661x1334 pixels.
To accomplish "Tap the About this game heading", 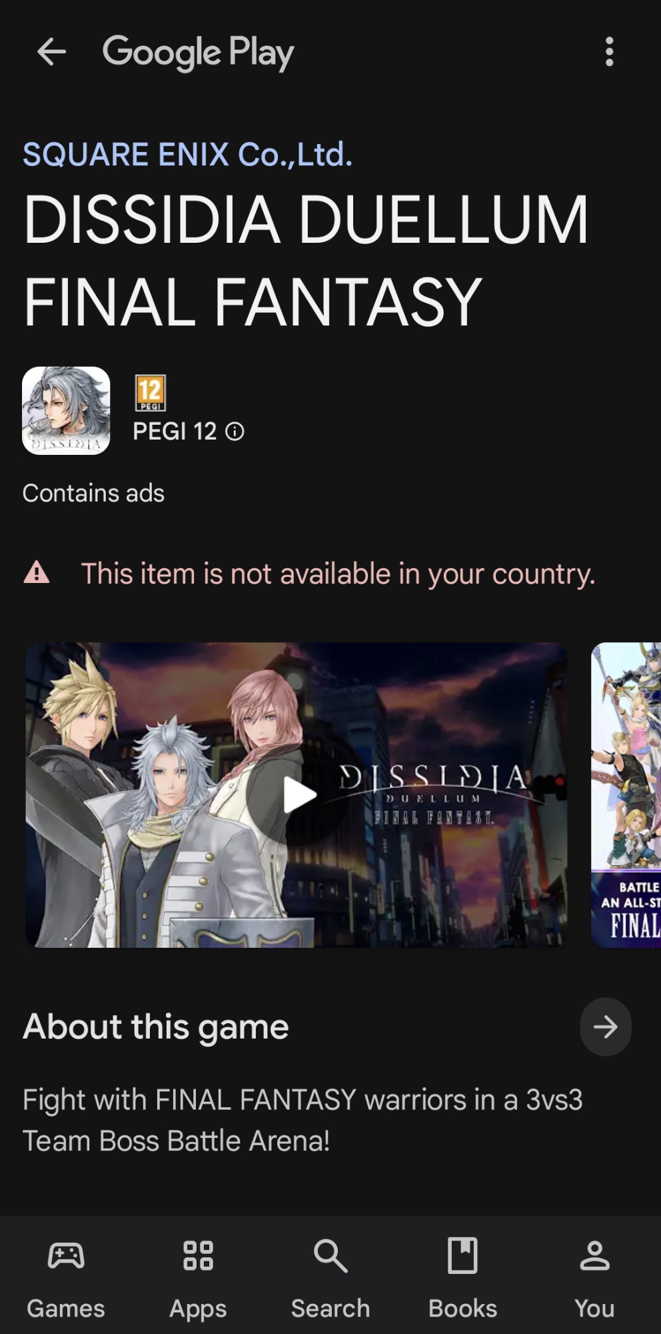I will (156, 1027).
